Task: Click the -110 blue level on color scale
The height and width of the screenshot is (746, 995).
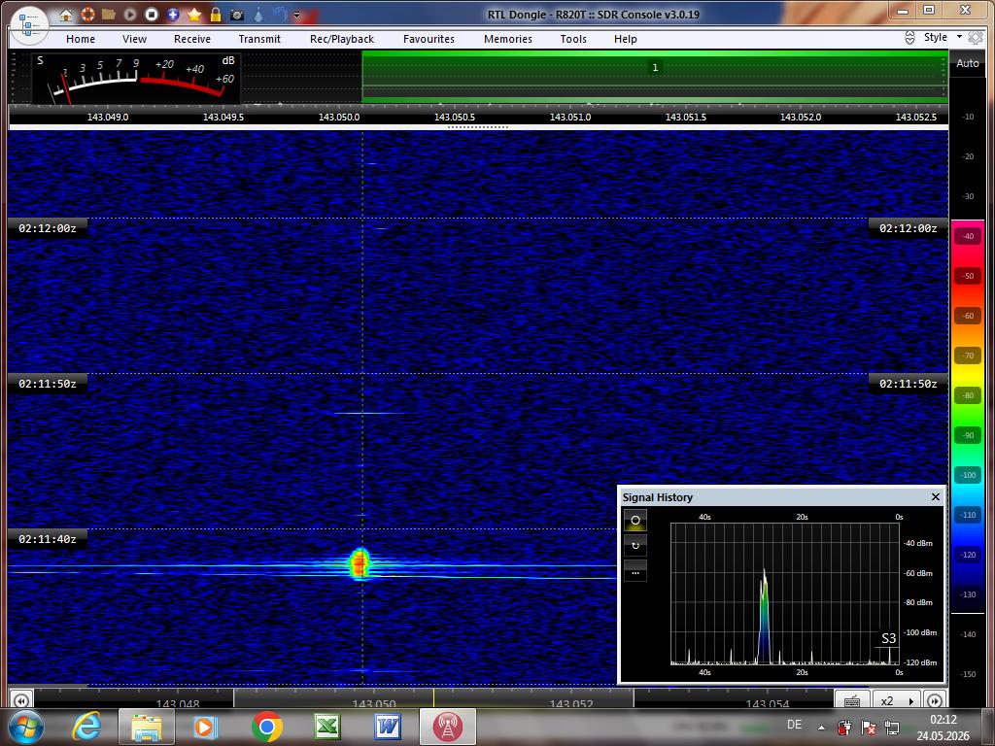Action: pyautogui.click(x=969, y=515)
